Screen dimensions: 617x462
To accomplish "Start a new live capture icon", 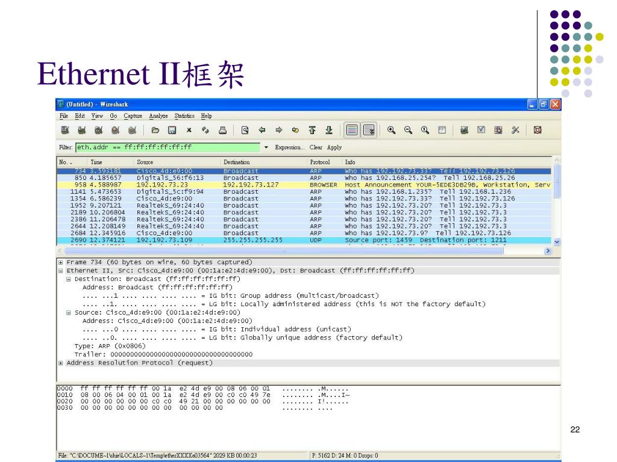I will (99, 130).
